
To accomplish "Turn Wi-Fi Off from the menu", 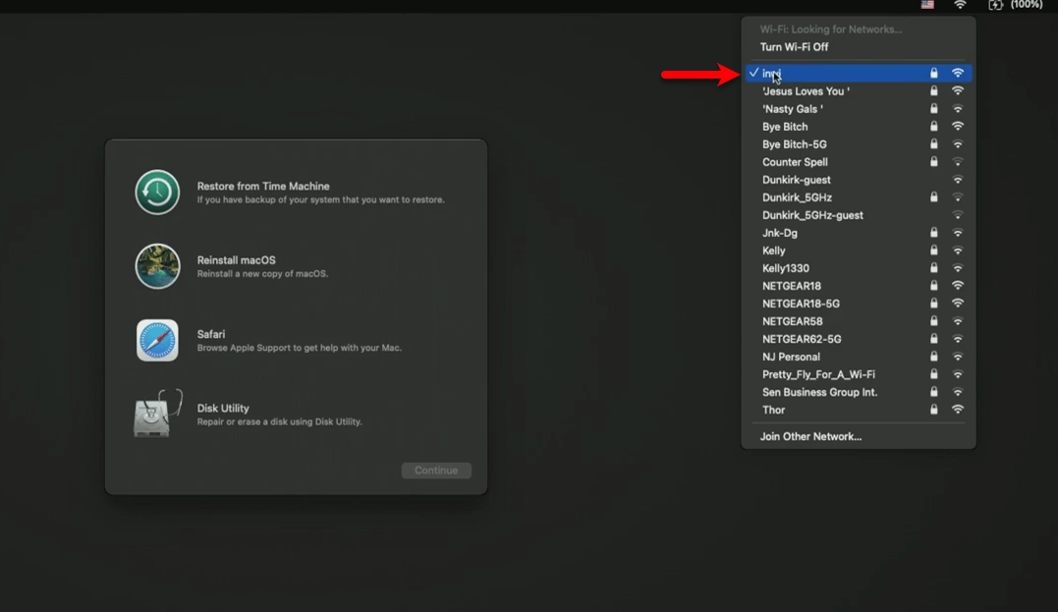I will [794, 46].
